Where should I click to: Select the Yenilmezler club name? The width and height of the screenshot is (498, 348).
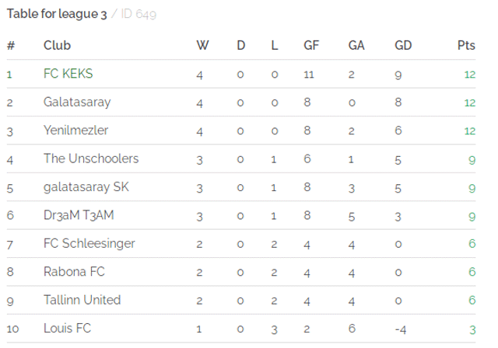click(x=76, y=130)
